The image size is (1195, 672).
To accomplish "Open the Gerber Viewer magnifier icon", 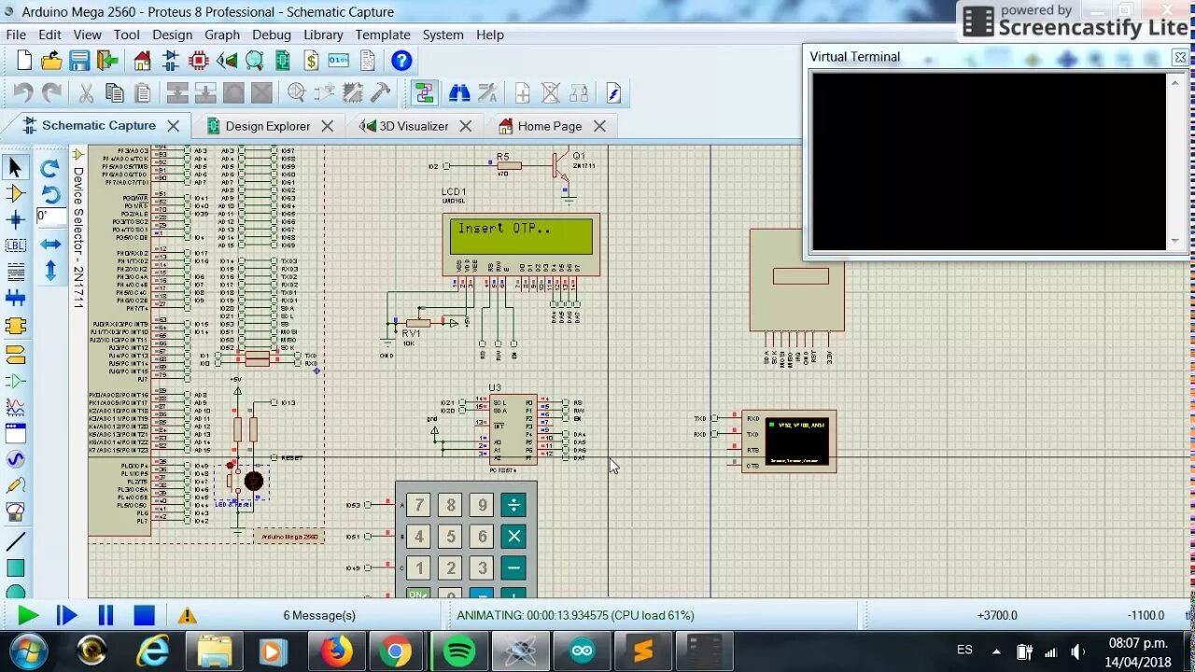I will (254, 62).
